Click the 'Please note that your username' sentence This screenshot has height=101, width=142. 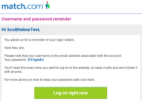[x=63, y=56]
